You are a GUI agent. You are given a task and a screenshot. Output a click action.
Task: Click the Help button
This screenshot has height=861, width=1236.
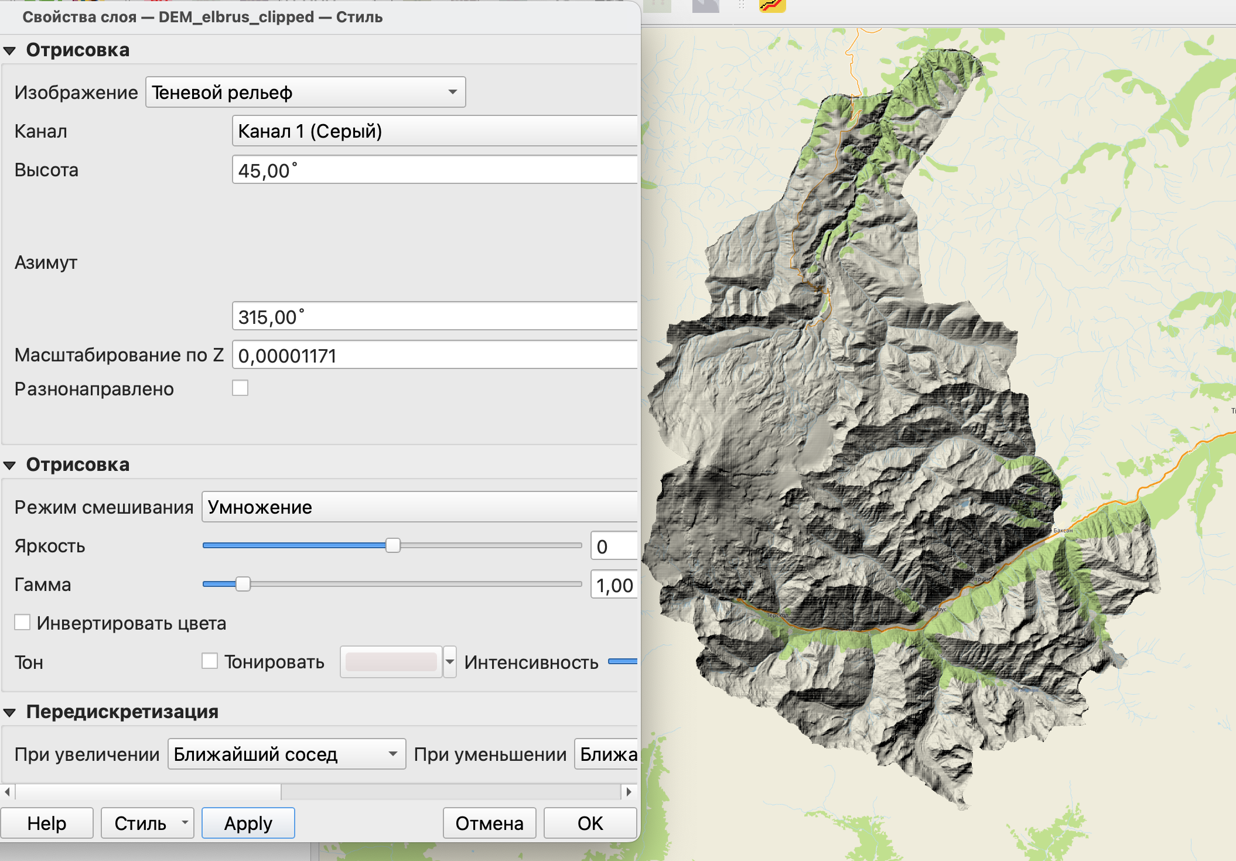tap(47, 824)
